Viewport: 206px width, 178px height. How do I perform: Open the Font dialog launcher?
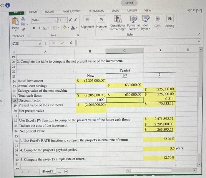click(78, 35)
